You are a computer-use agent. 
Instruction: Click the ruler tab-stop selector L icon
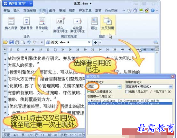point(5,49)
